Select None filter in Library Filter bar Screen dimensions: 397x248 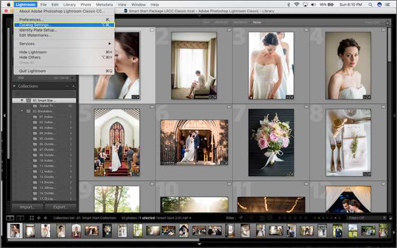point(257,23)
